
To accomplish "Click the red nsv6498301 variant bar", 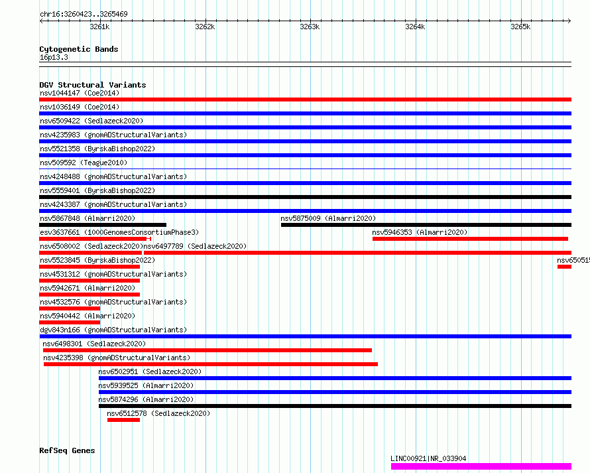I will 207,350.
